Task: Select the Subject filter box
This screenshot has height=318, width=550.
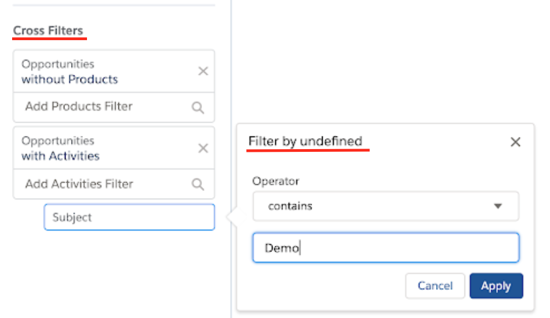Action: [129, 217]
